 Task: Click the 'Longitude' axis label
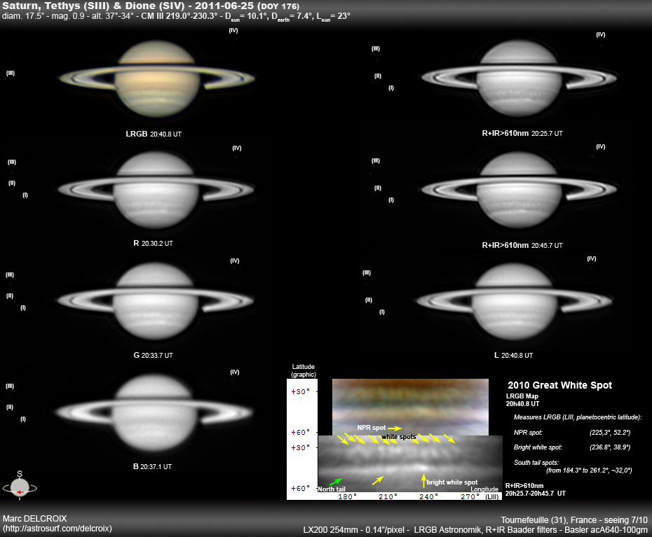(x=484, y=489)
